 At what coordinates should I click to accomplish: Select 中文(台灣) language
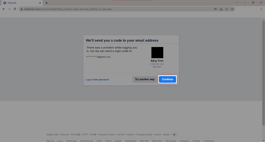(76, 135)
